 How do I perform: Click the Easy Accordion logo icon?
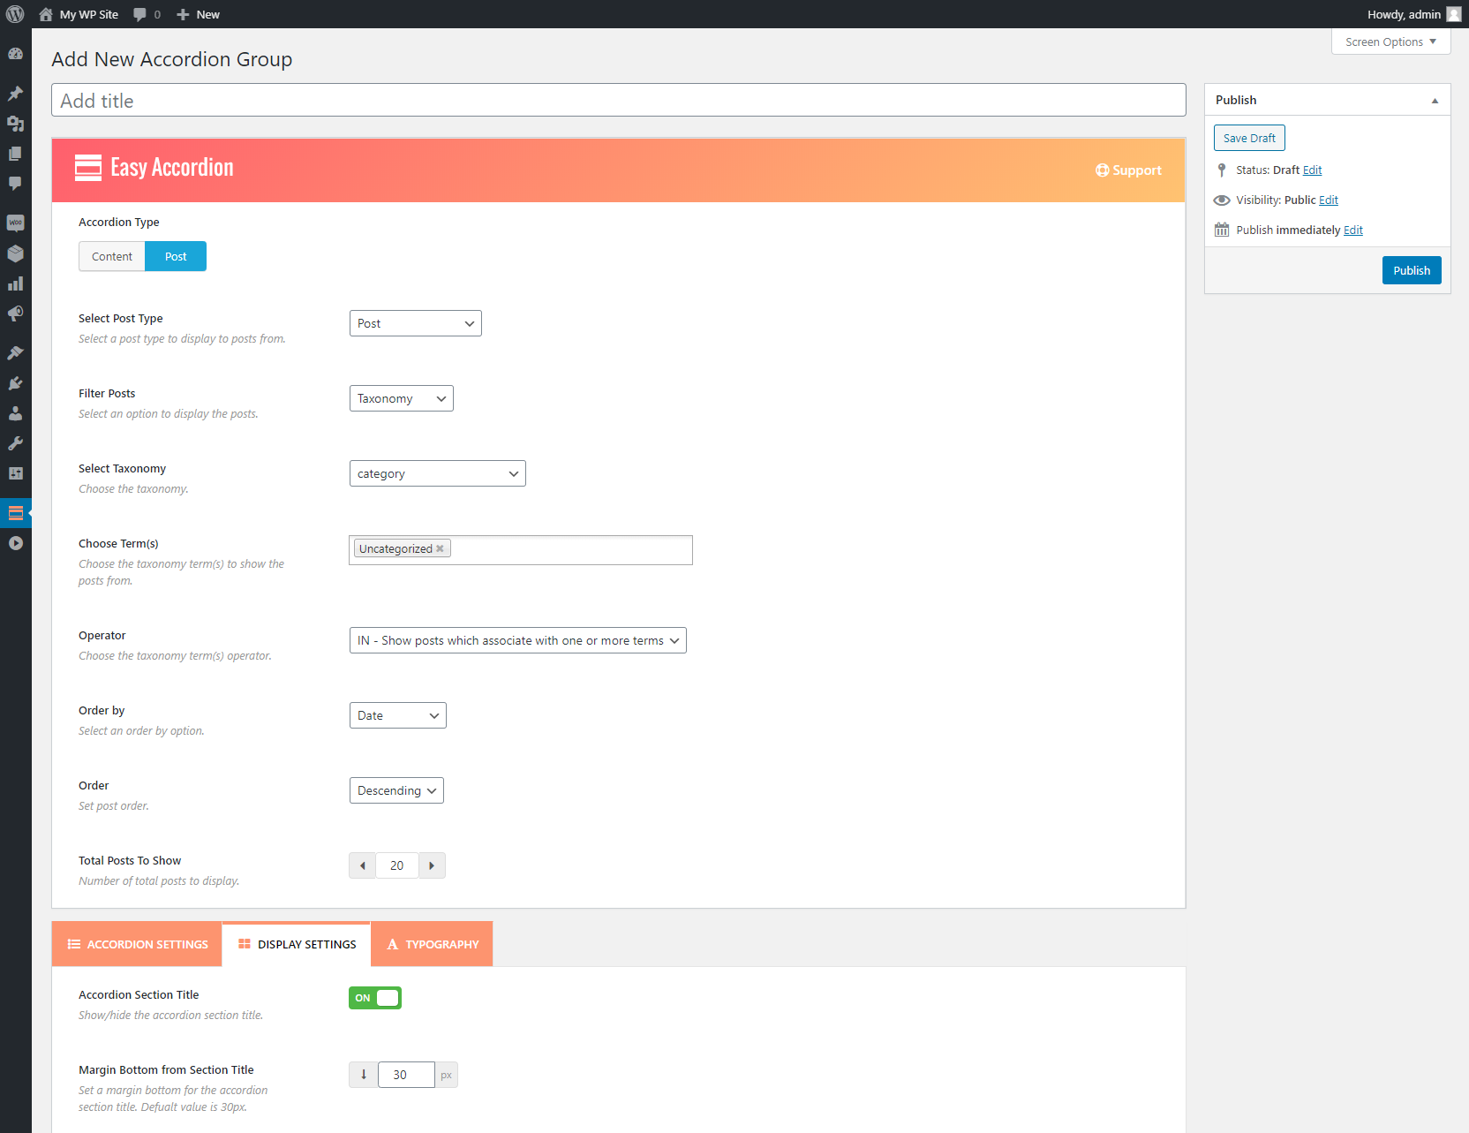pos(88,168)
